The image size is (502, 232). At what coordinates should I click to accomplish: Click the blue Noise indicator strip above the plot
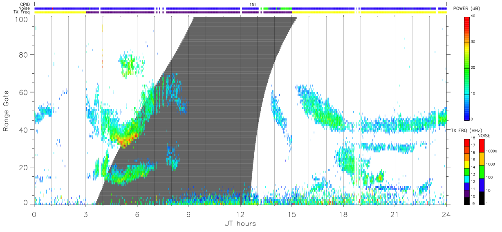coord(240,9)
